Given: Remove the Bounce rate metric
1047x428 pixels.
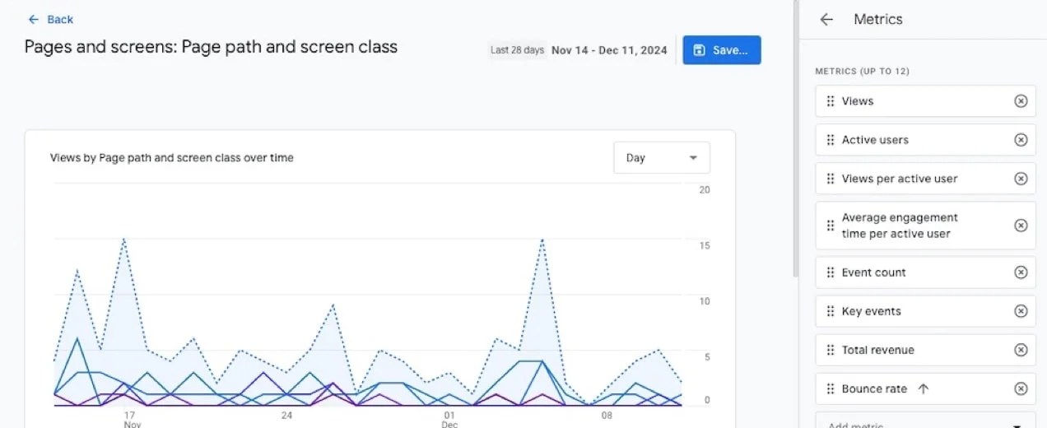Looking at the screenshot, I should point(1021,388).
